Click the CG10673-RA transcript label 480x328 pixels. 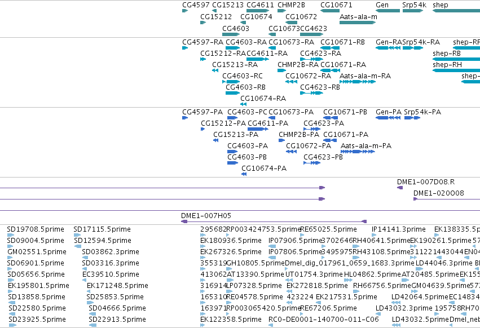(291, 42)
